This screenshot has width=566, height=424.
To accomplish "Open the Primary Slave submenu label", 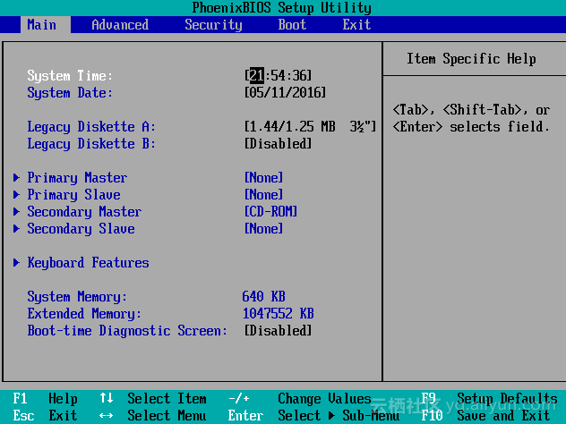I will click(x=74, y=195).
